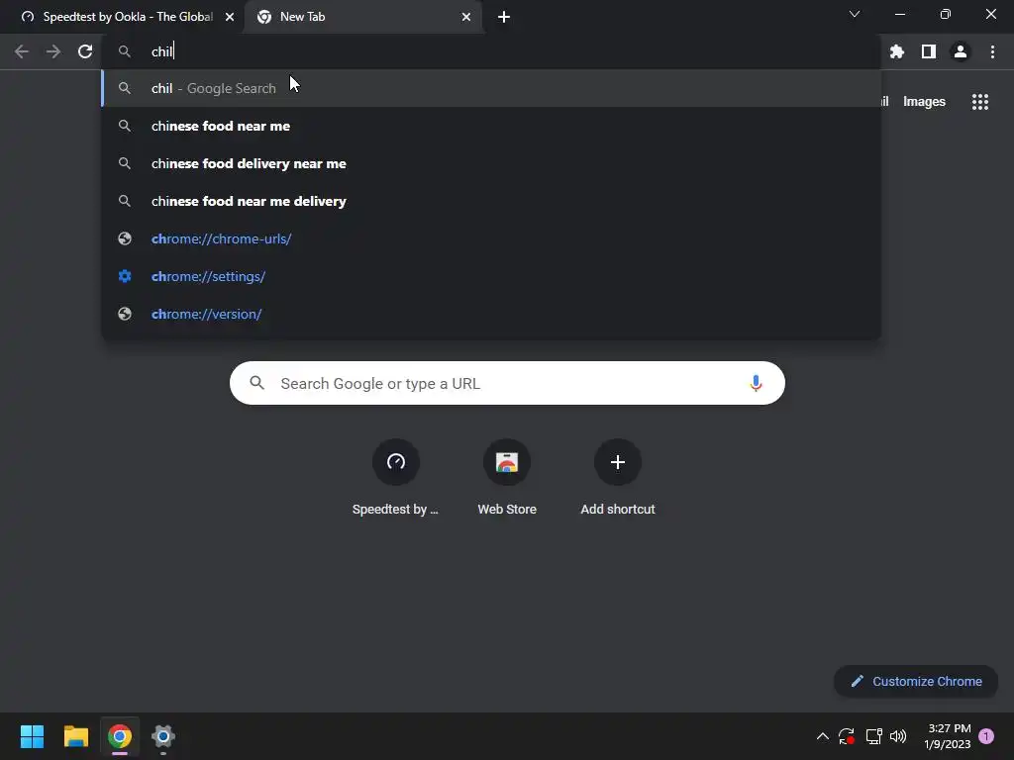Add a new shortcut tile
The height and width of the screenshot is (760, 1014).
pos(618,478)
